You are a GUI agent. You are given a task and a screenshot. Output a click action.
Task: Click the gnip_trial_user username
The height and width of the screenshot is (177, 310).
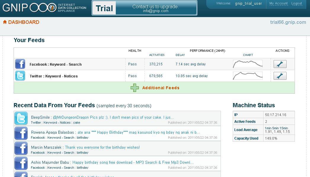[x=248, y=4]
